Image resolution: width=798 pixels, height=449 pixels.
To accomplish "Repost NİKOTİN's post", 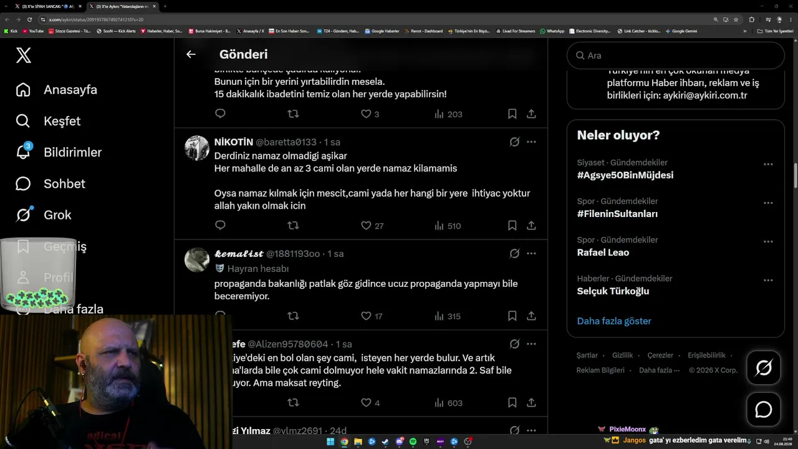I will click(293, 225).
